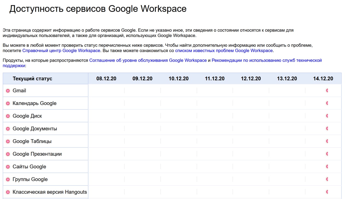Image resolution: width=350 pixels, height=199 pixels.
Task: Select the Google Диск service name
Action: 27,116
